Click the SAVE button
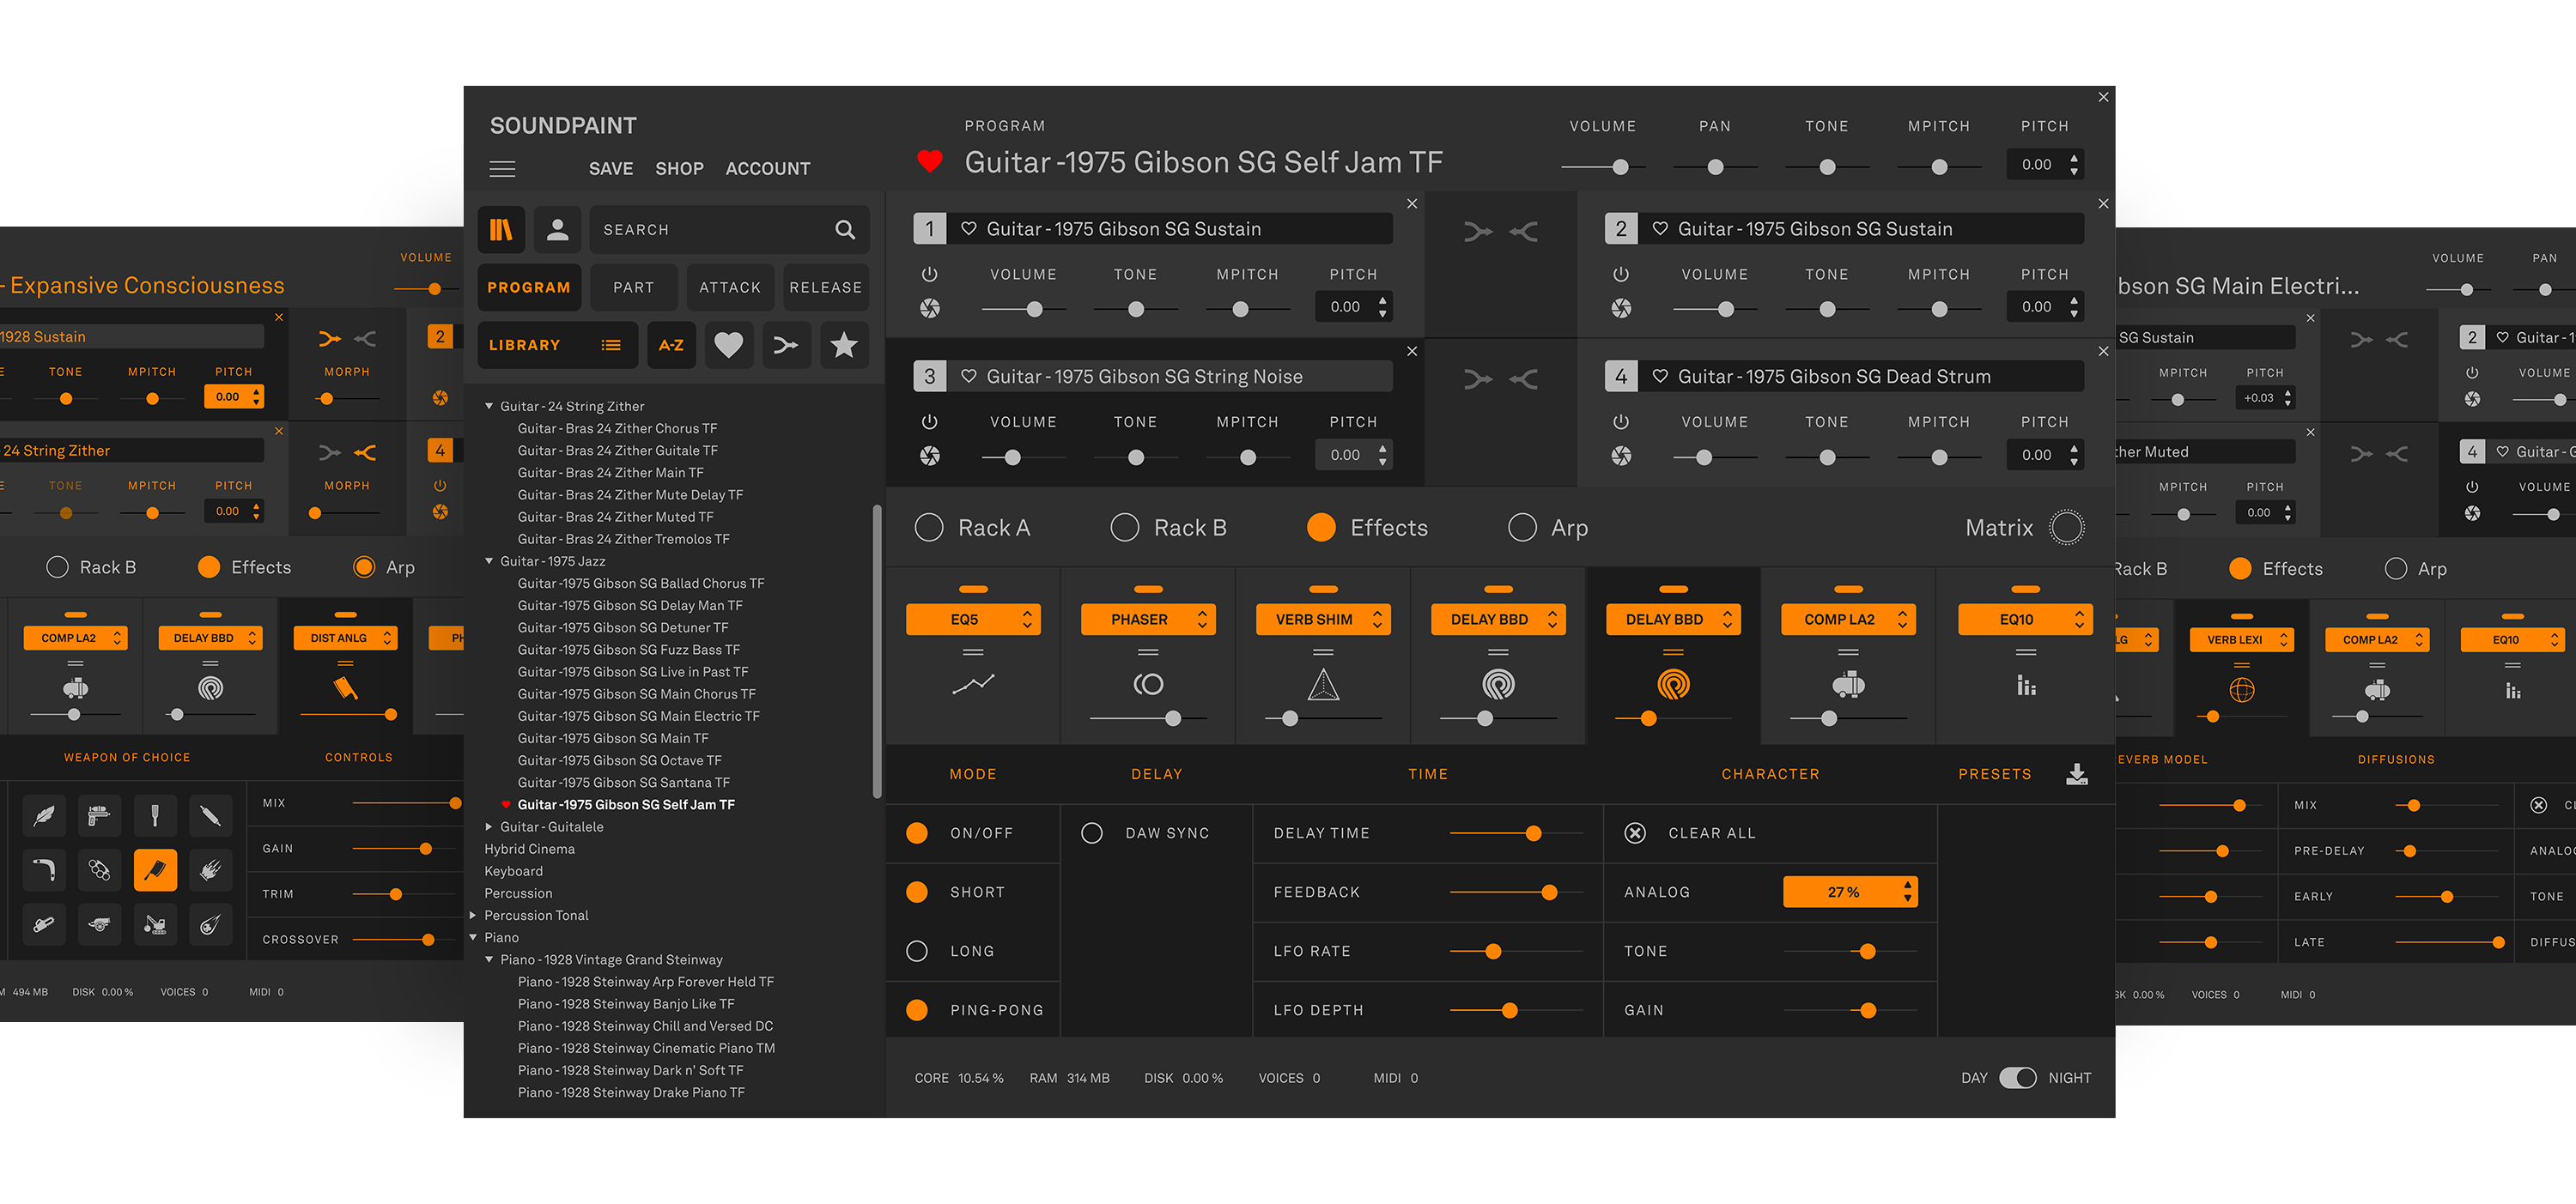 point(611,169)
